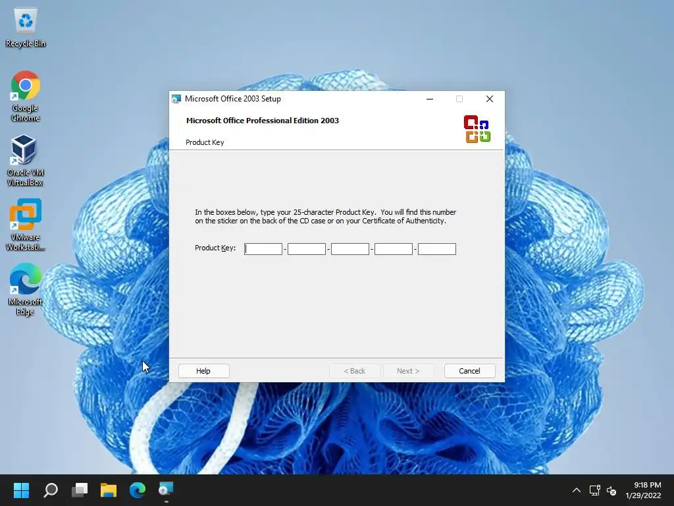Click the 25-character Product Key instruction text
Image resolution: width=674 pixels, height=506 pixels.
325,216
